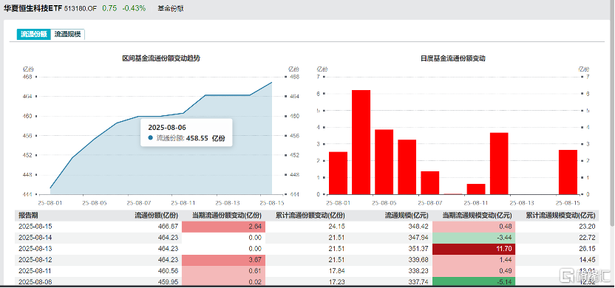Image resolution: width=615 pixels, height=288 pixels.
Task: Click the 348.42 scale value cell
Action: click(419, 227)
